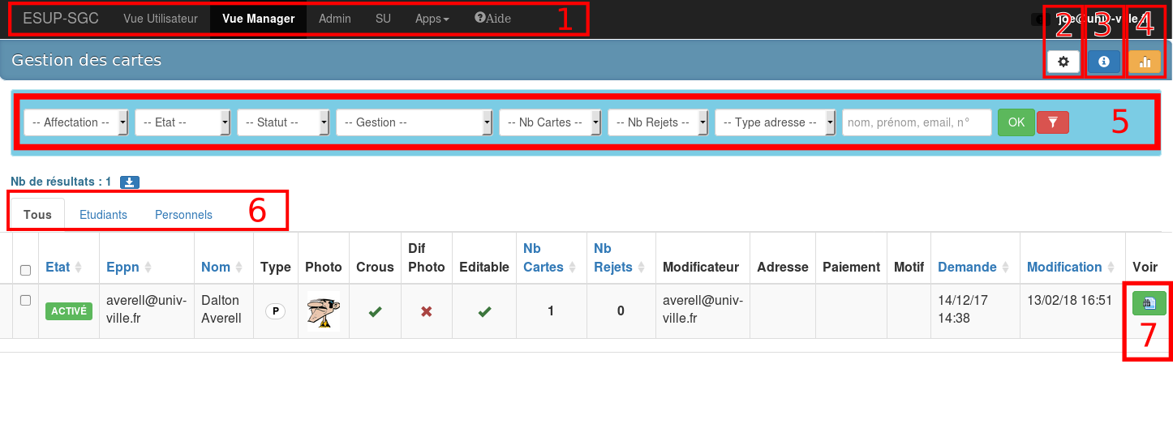Switch to the Etudiants tab
The image size is (1173, 424).
pos(103,215)
